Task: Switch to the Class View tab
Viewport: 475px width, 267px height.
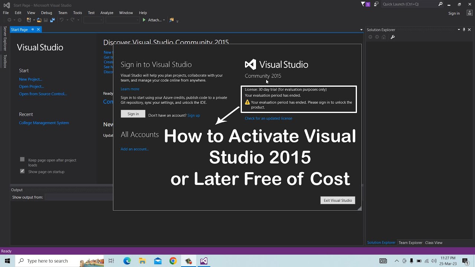Action: click(434, 243)
